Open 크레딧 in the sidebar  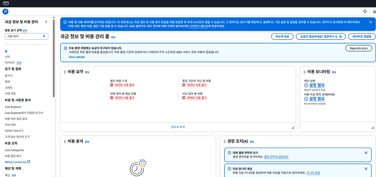[x=9, y=88]
